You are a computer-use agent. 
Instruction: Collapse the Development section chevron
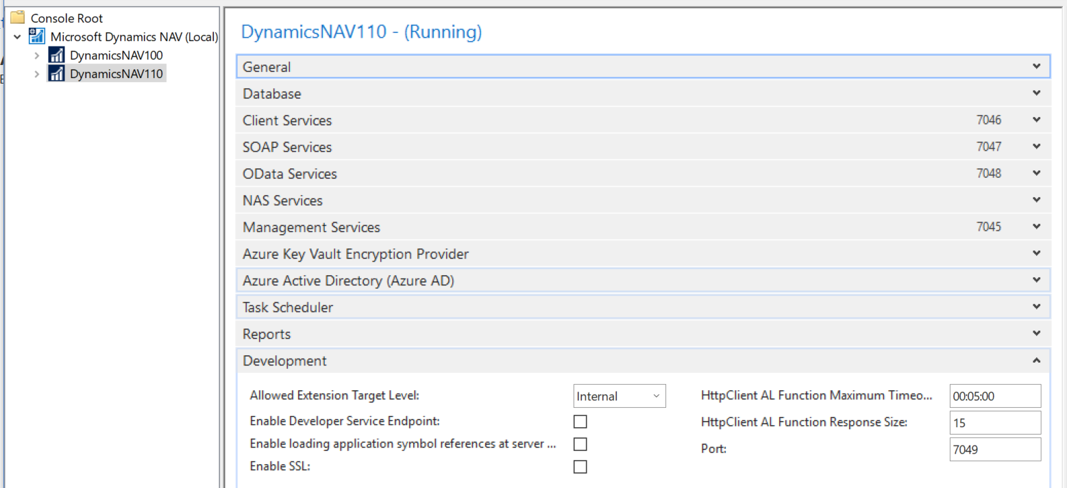(x=1036, y=360)
